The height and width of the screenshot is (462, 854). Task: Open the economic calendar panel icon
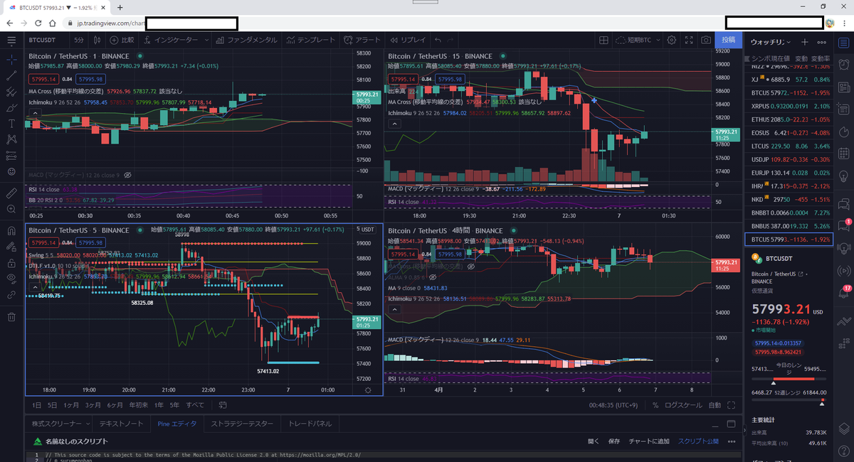tap(845, 155)
